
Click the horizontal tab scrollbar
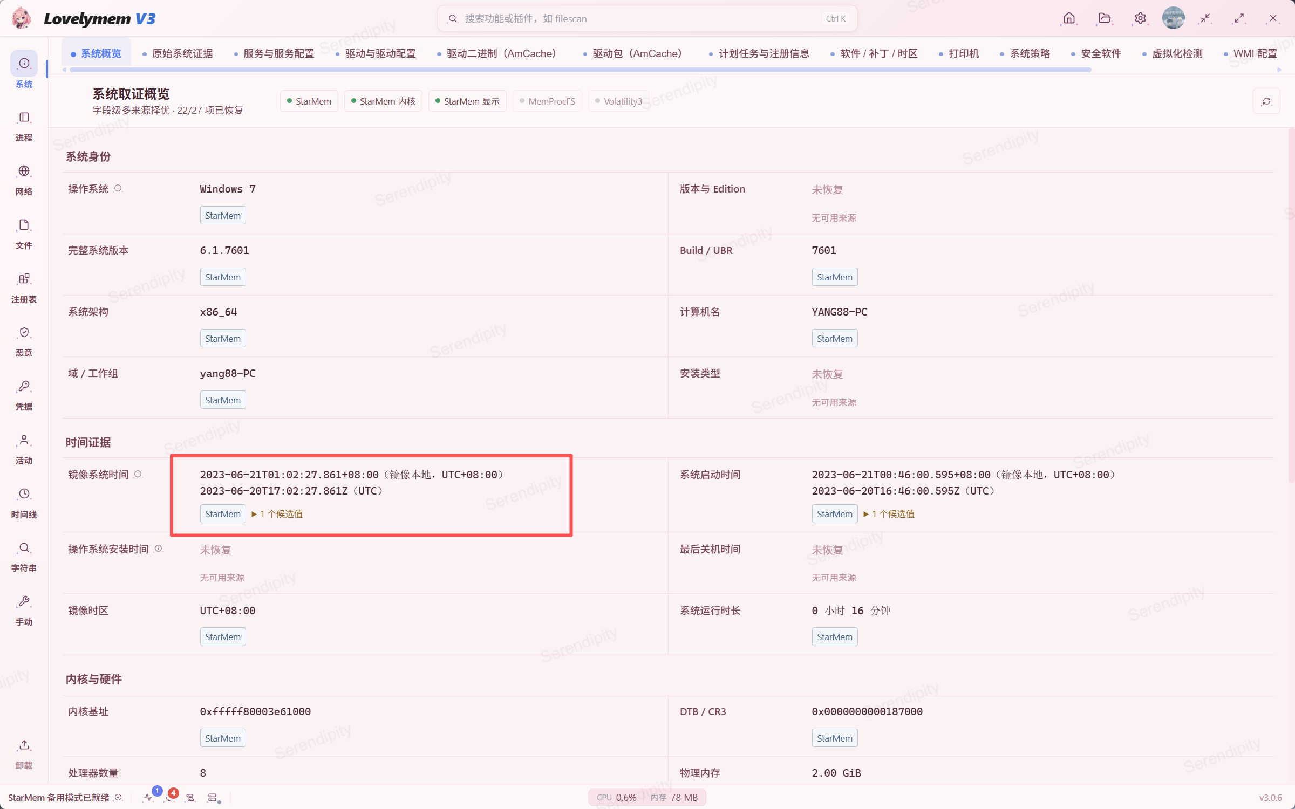tap(580, 70)
